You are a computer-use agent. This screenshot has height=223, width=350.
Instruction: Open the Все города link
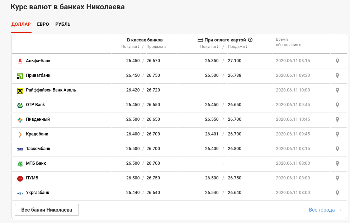(x=325, y=210)
